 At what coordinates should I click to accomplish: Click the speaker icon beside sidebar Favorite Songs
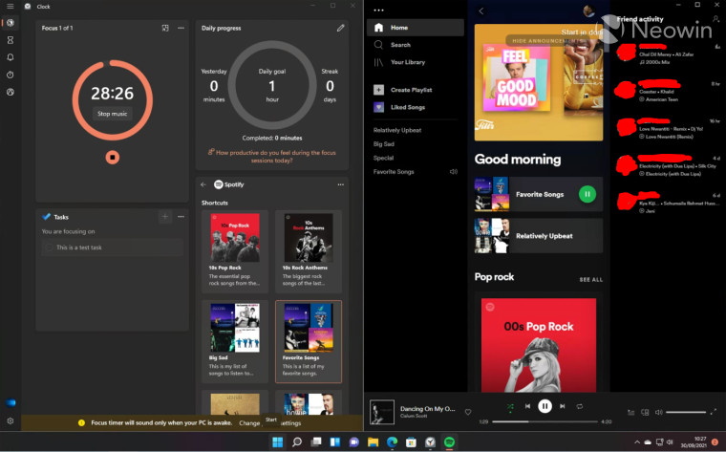click(x=454, y=172)
